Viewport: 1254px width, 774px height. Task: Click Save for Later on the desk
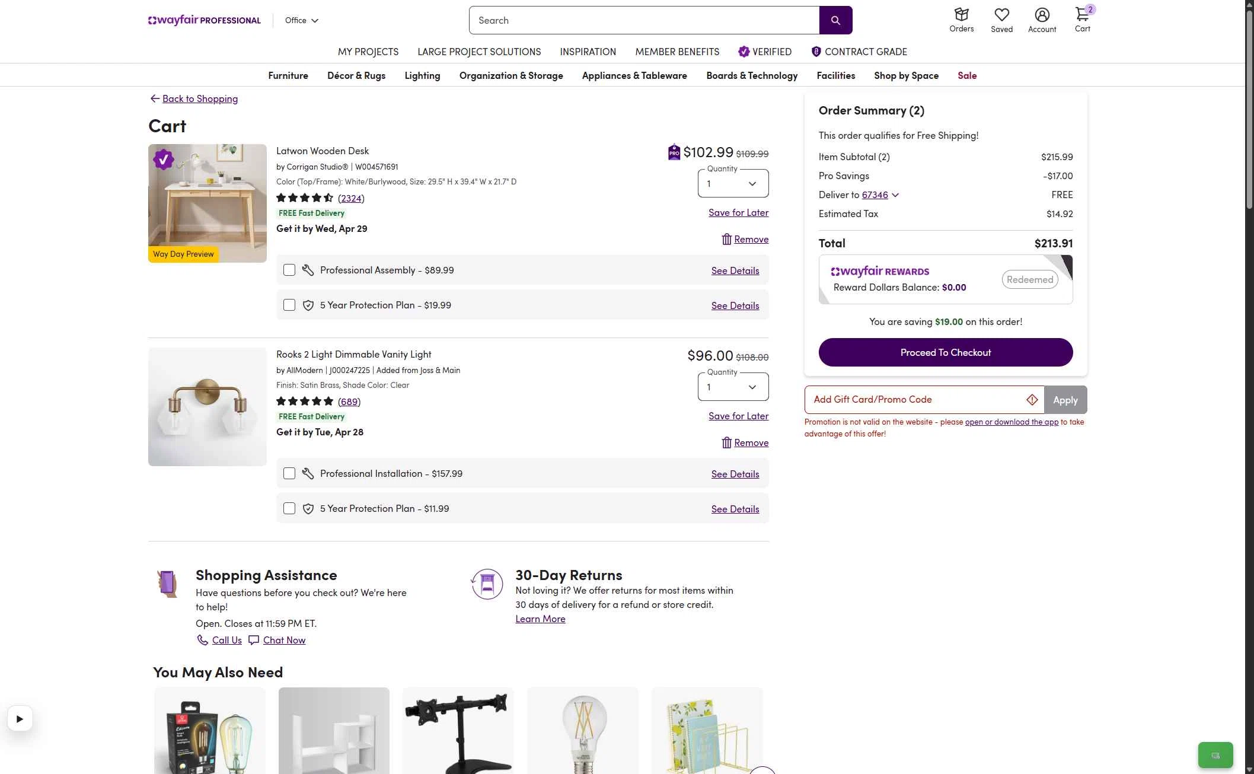738,212
